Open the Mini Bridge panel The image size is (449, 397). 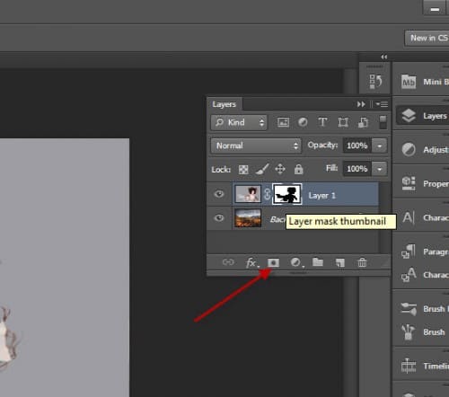tap(425, 82)
